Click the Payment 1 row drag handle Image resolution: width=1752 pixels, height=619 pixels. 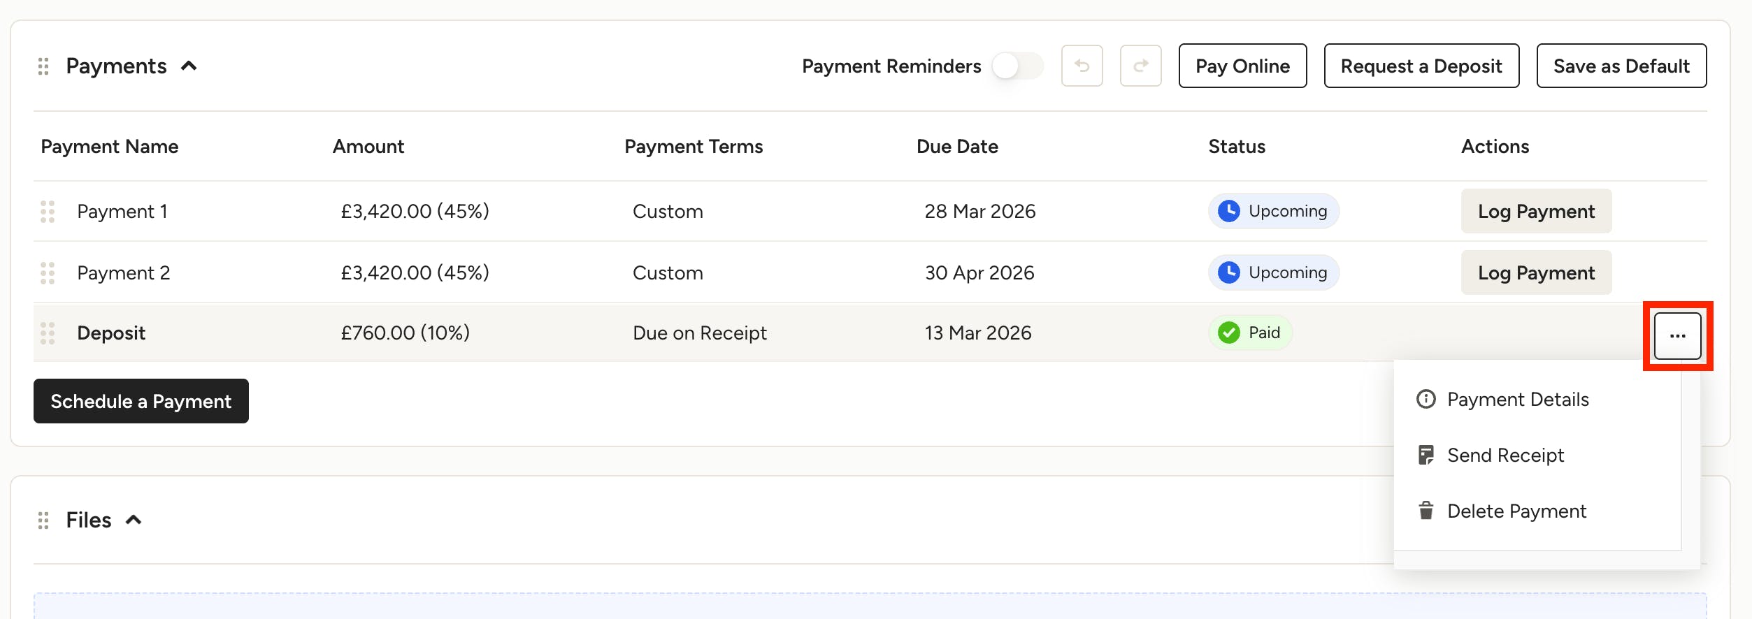48,212
